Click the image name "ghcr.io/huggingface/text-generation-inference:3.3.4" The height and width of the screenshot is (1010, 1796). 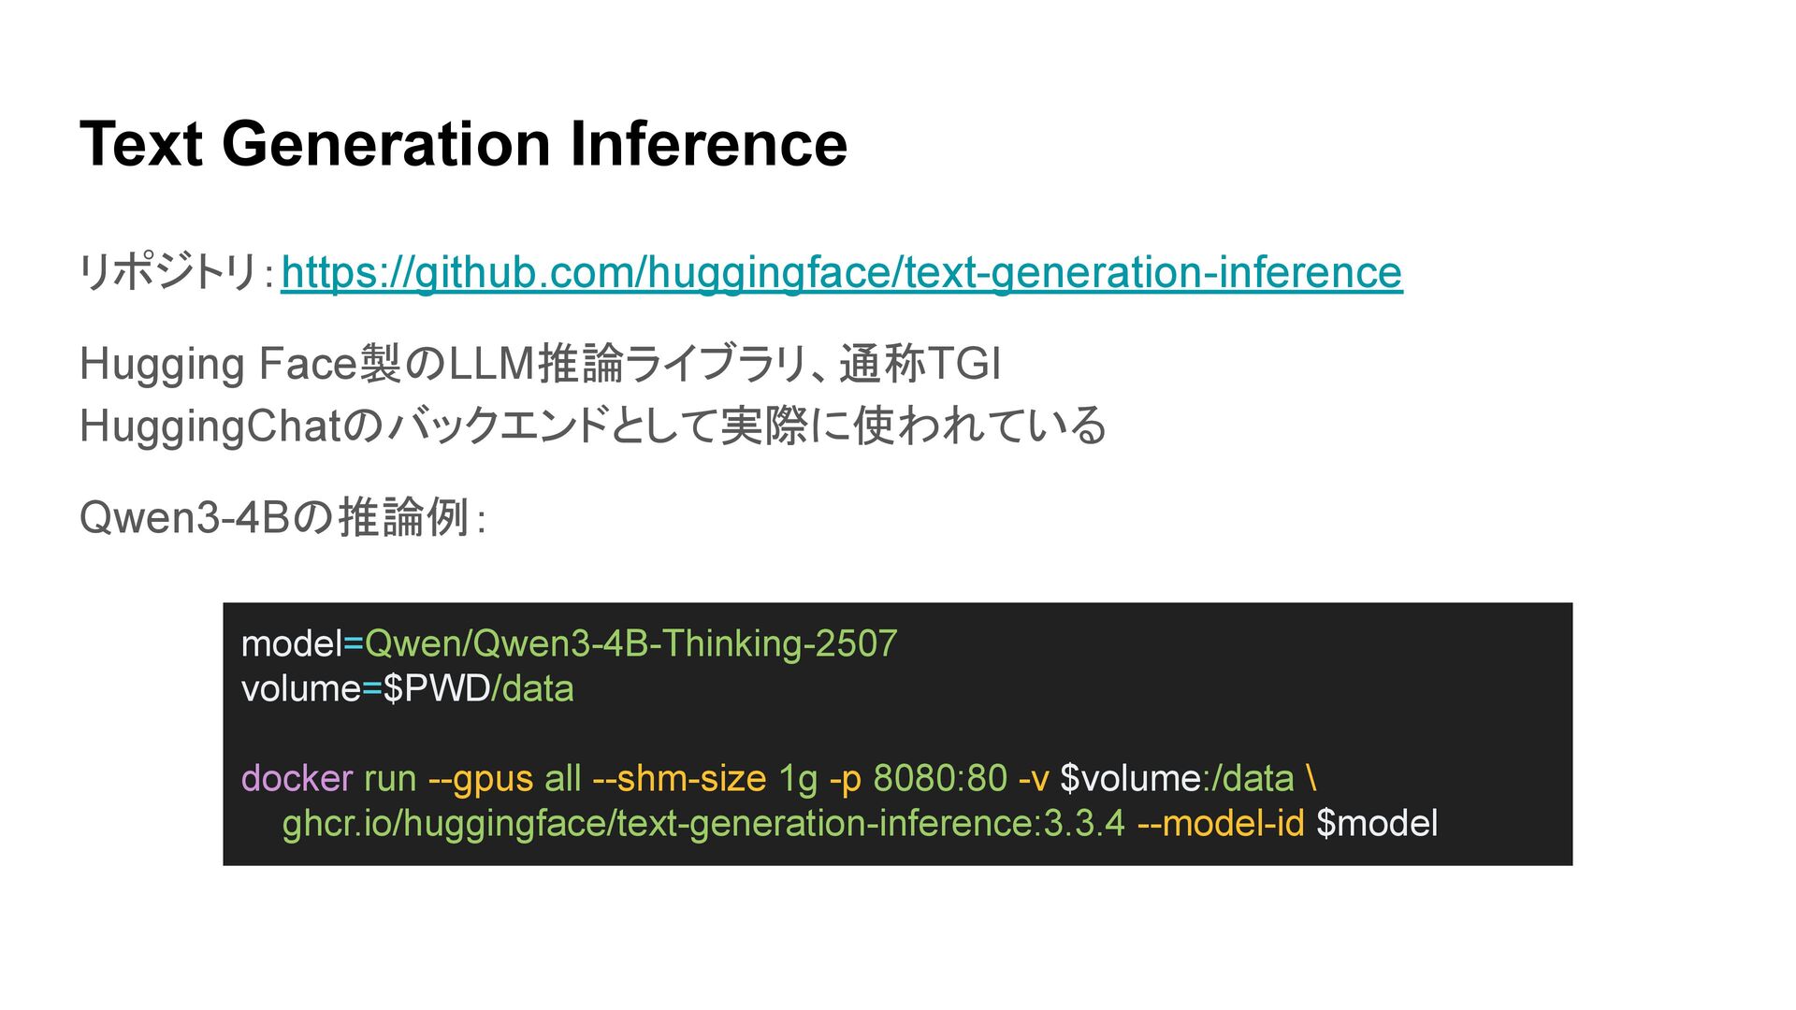[703, 823]
